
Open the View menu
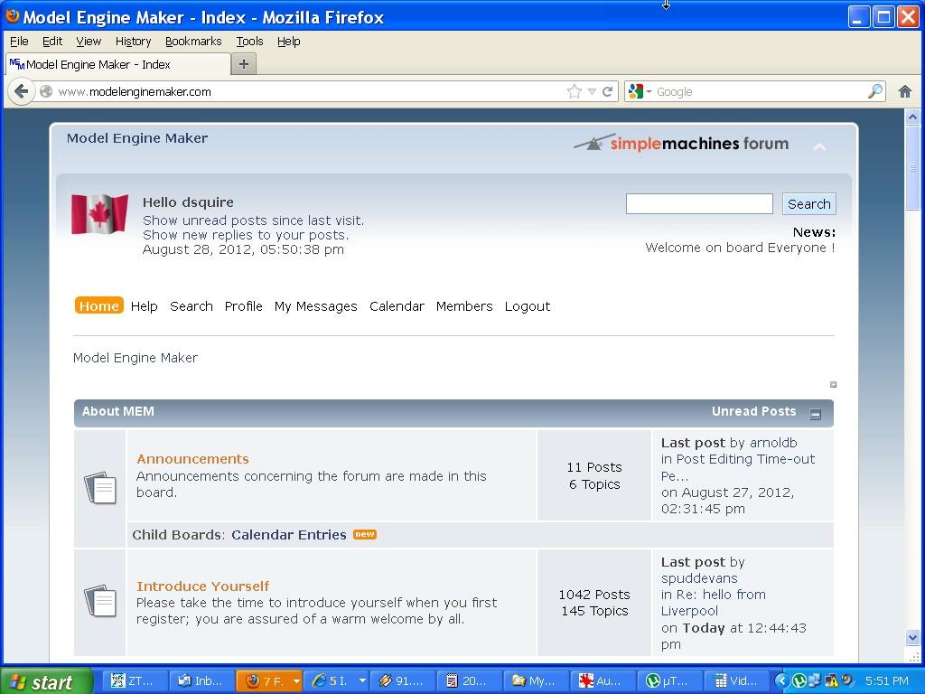89,42
